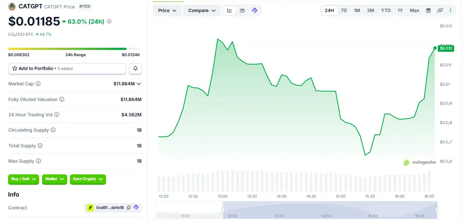The height and width of the screenshot is (221, 467).
Task: Open the price alert bell icon
Action: coord(135,69)
